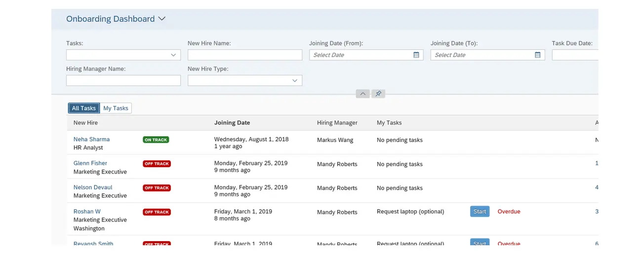This screenshot has height=255, width=642.
Task: Click the OFF TRACK badge for Glenn Fisher
Action: click(x=157, y=164)
